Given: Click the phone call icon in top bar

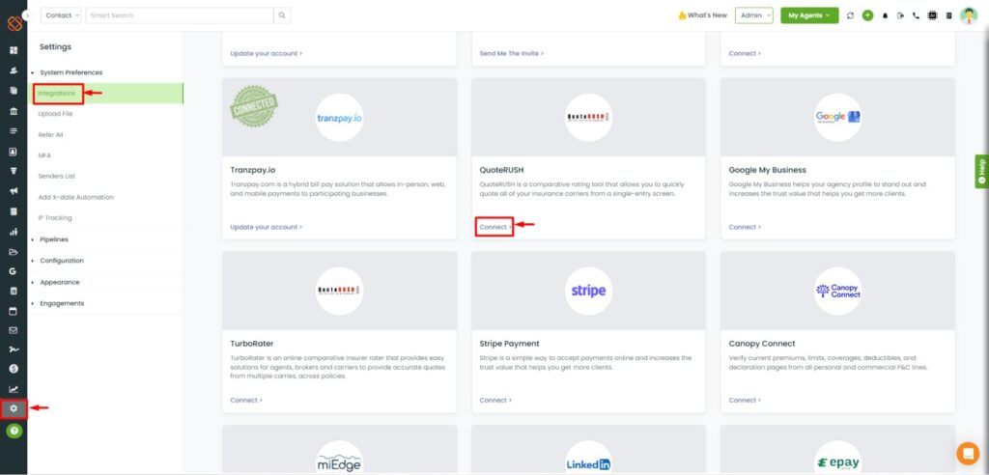Looking at the screenshot, I should coord(917,15).
